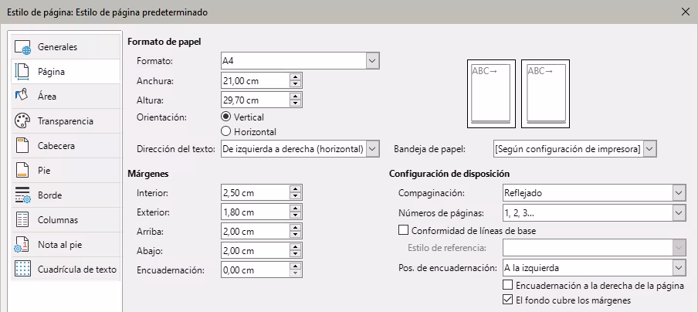Screen dimensions: 698x312
Task: Open the Dirección del texto dropdown
Action: pos(373,148)
